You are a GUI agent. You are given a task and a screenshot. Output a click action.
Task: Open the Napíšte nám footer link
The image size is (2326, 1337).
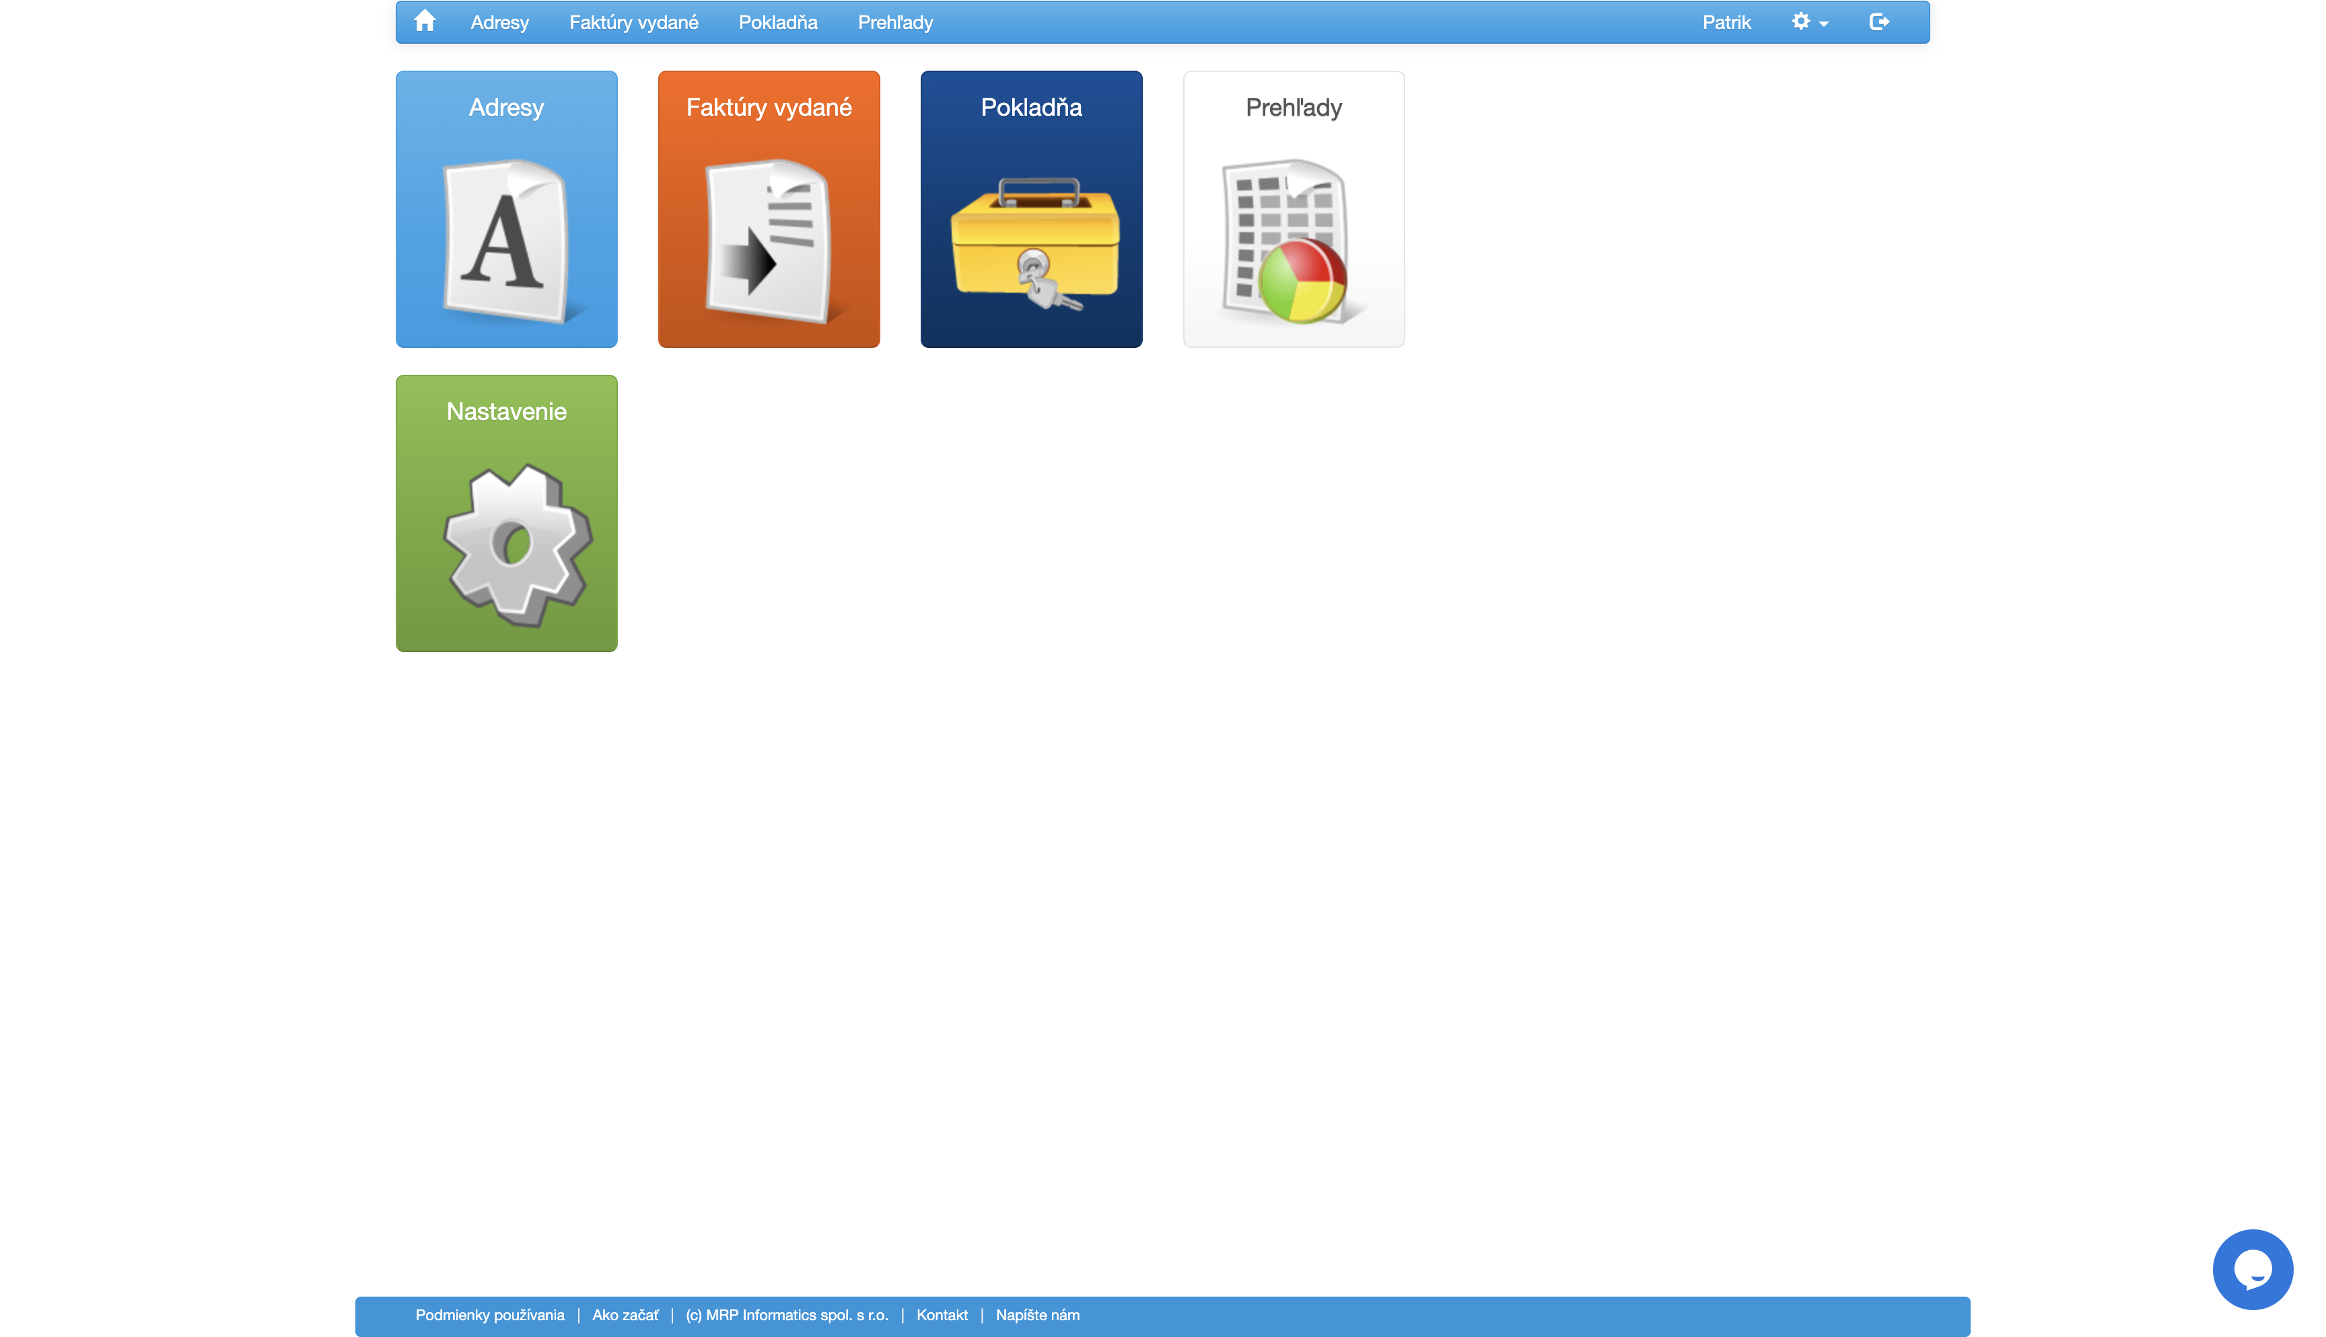pos(1038,1315)
